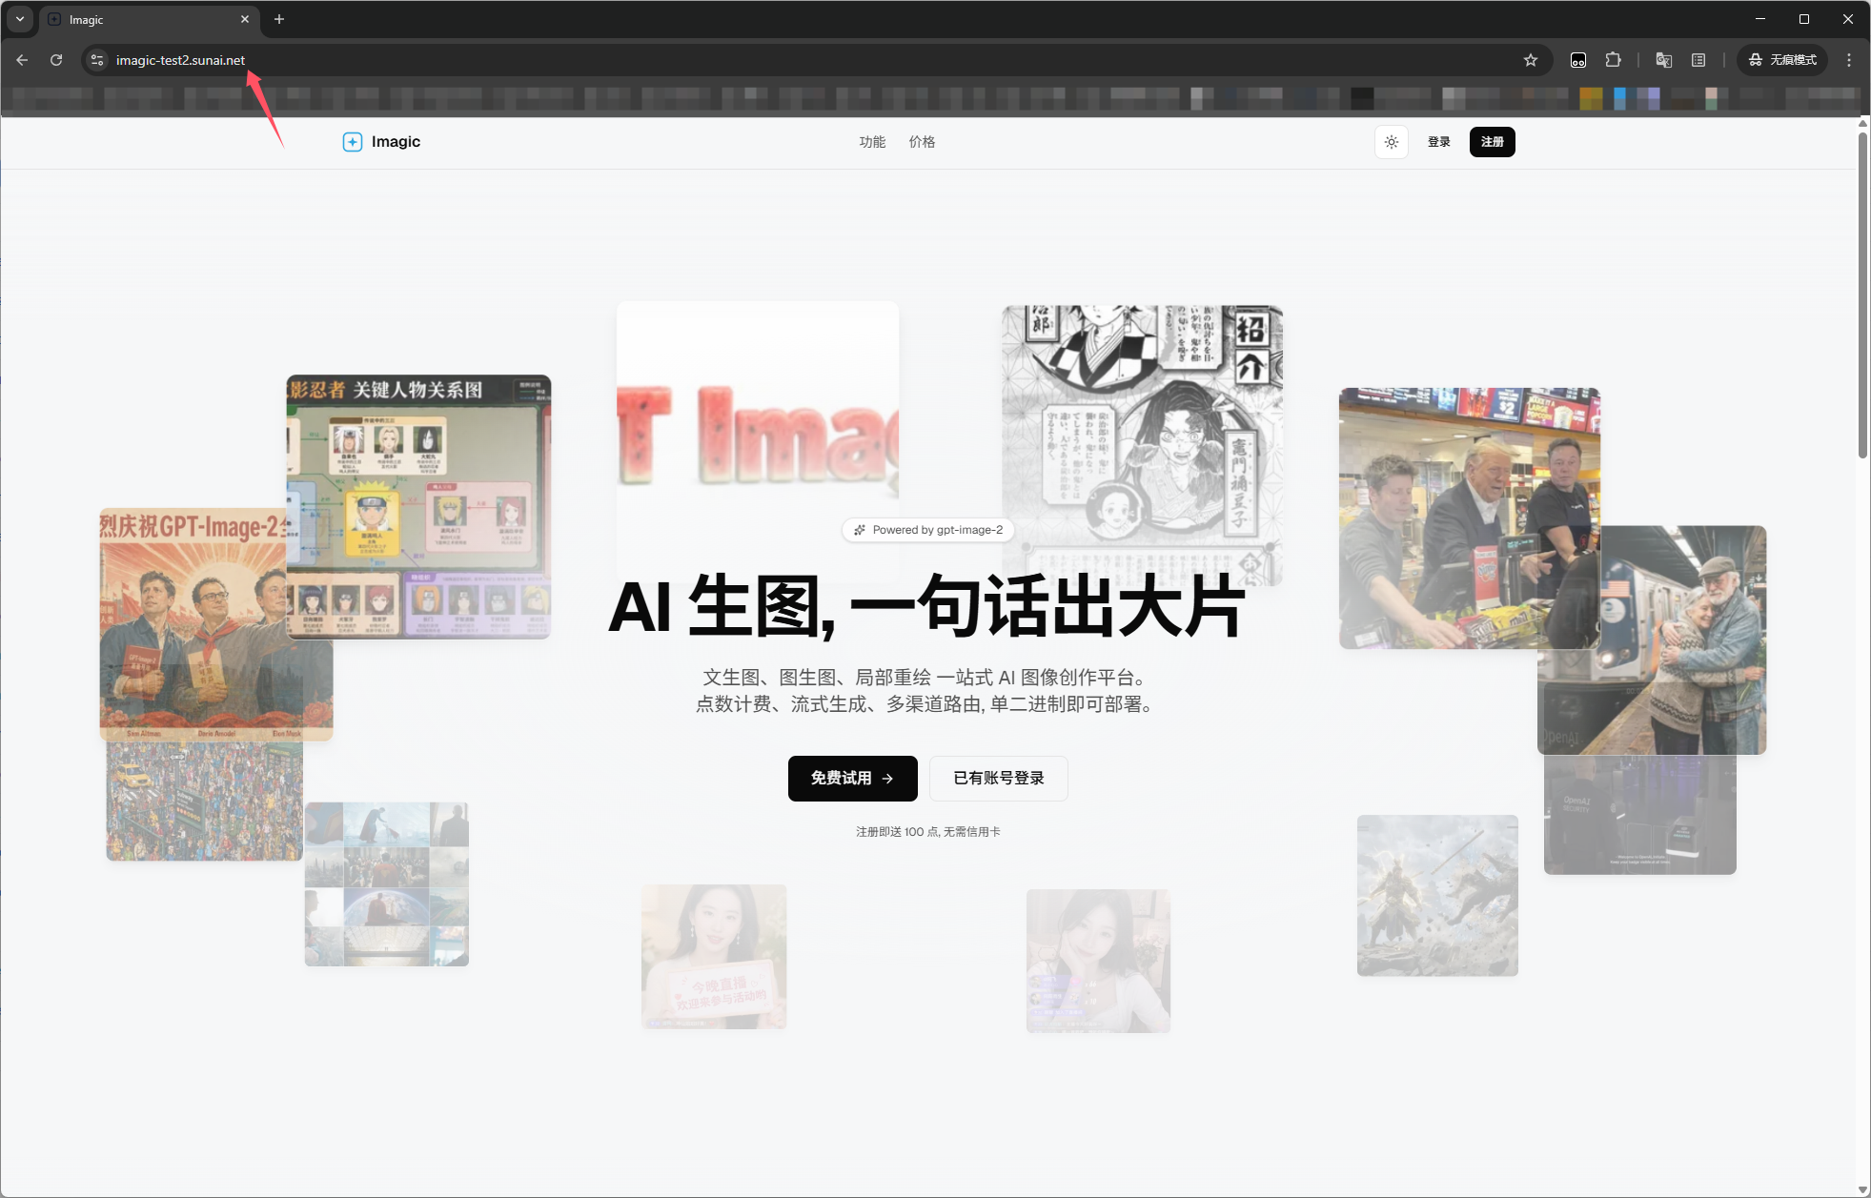This screenshot has height=1198, width=1871.
Task: Click the Powered by gpt-image-2 badge
Action: [x=928, y=530]
